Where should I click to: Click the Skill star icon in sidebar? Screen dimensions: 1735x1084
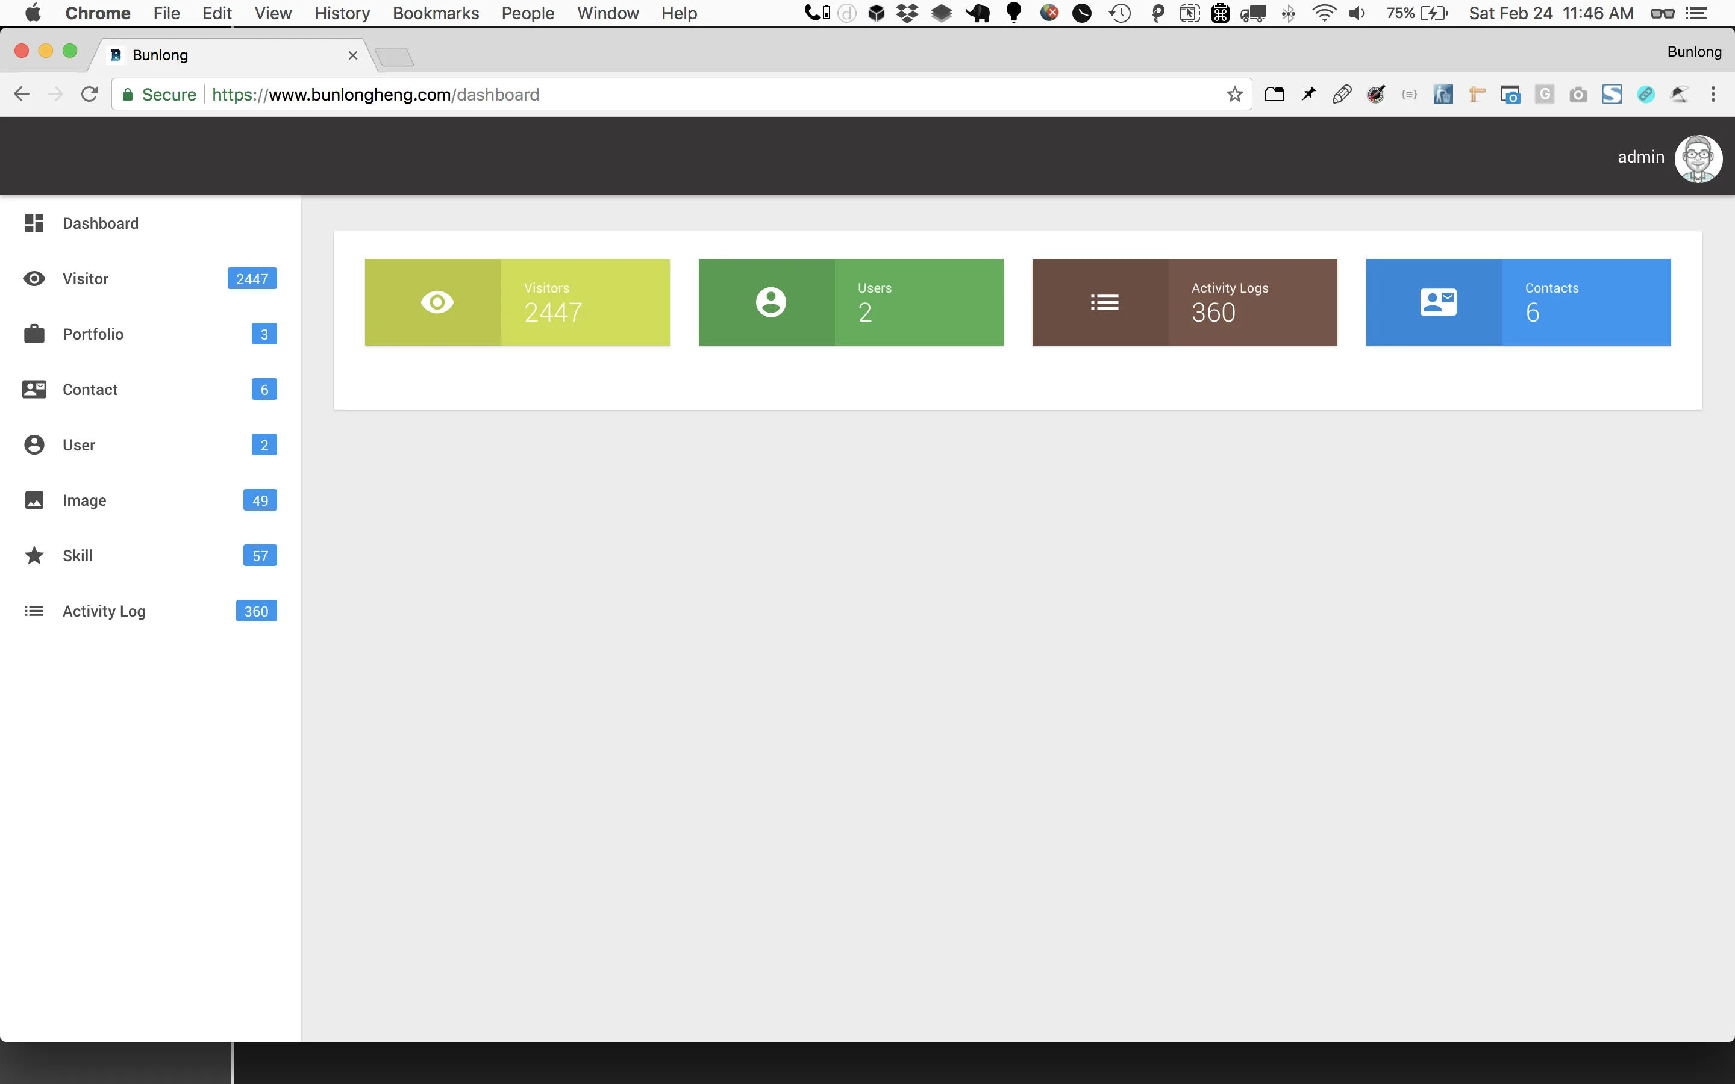(x=34, y=556)
